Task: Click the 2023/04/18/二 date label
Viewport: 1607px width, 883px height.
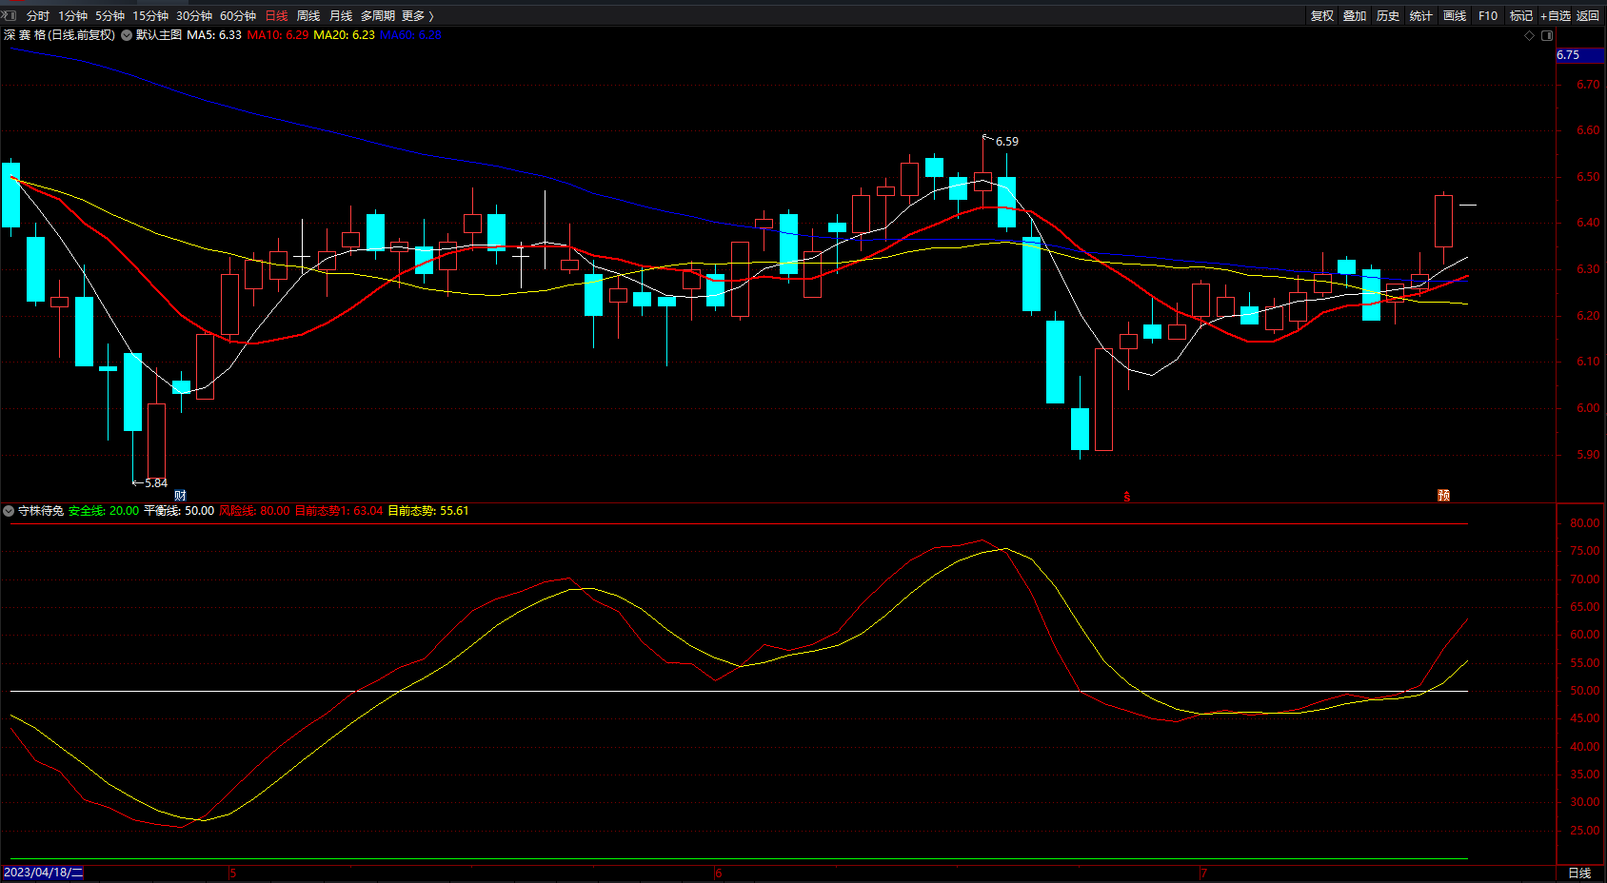Action: tap(44, 873)
